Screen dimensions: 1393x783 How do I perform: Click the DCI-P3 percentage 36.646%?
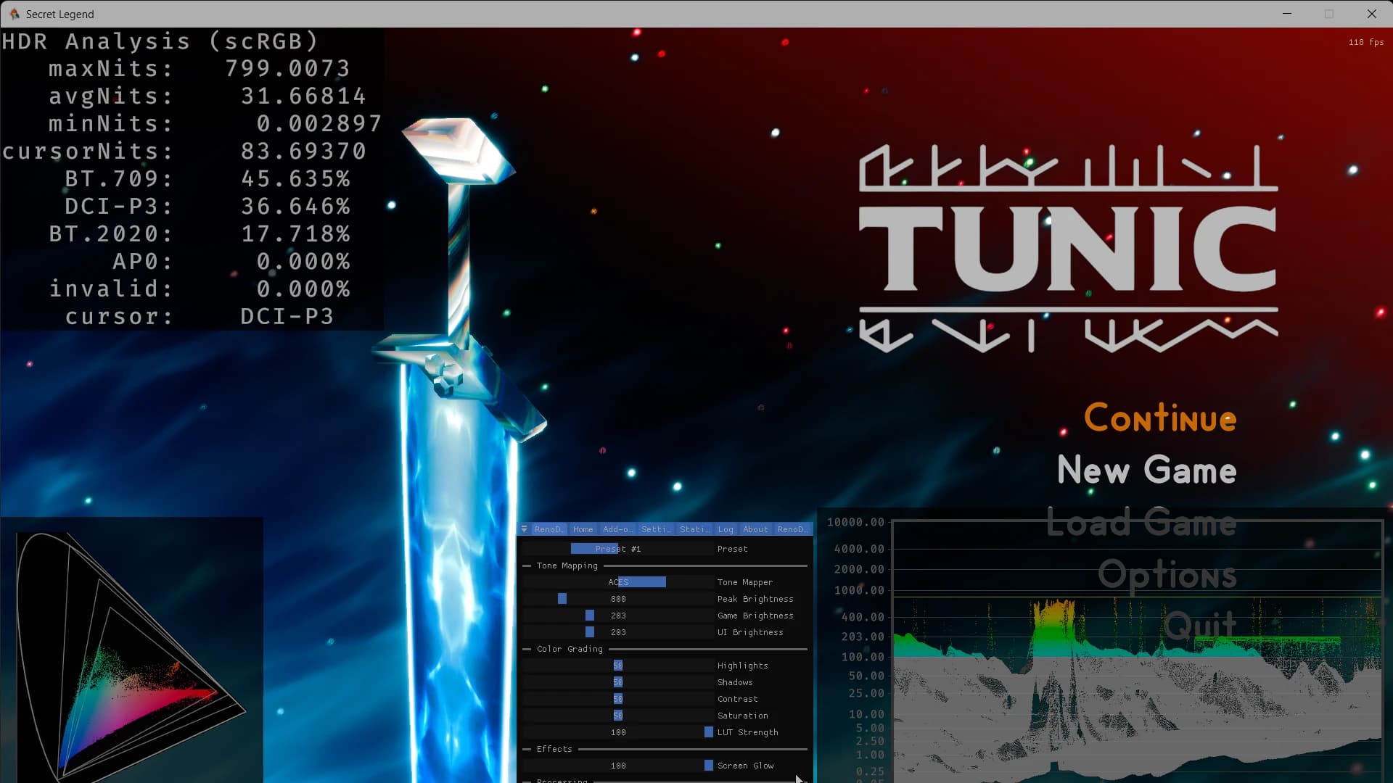(x=296, y=206)
